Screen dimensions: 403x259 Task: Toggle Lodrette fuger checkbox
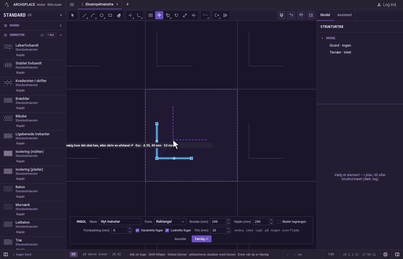pyautogui.click(x=167, y=230)
